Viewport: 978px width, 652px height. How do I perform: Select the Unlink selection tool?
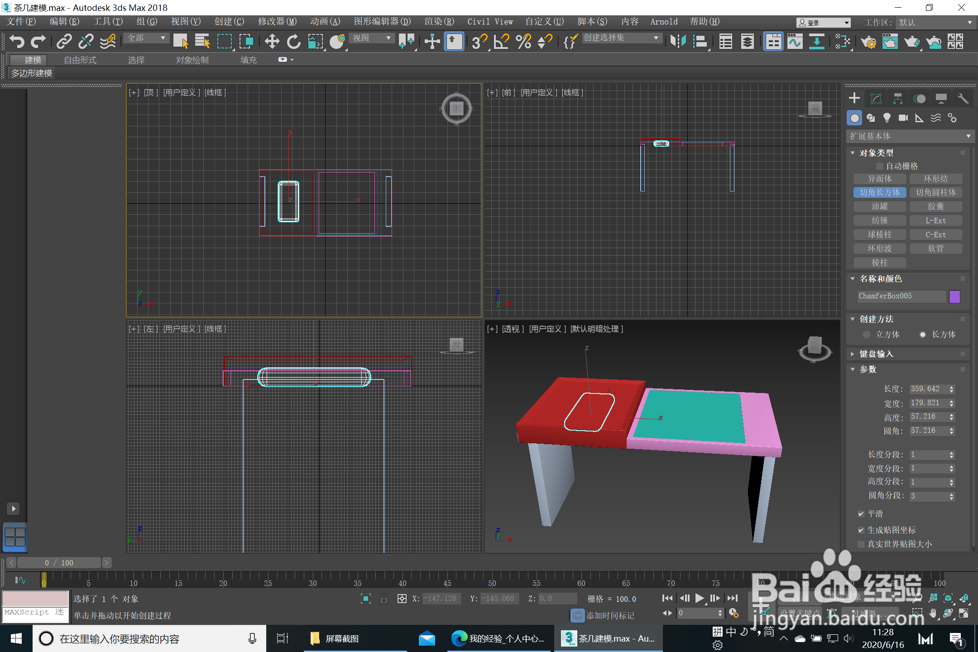(x=86, y=41)
